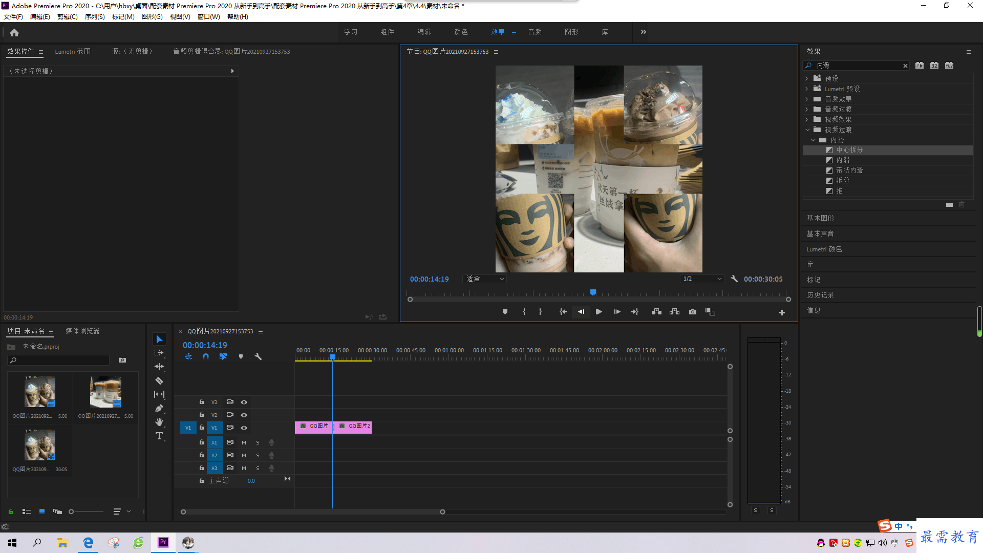Toggle Snap in timeline
The image size is (983, 553).
click(x=205, y=356)
